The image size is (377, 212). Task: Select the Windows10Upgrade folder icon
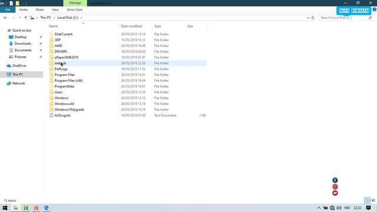[51, 110]
